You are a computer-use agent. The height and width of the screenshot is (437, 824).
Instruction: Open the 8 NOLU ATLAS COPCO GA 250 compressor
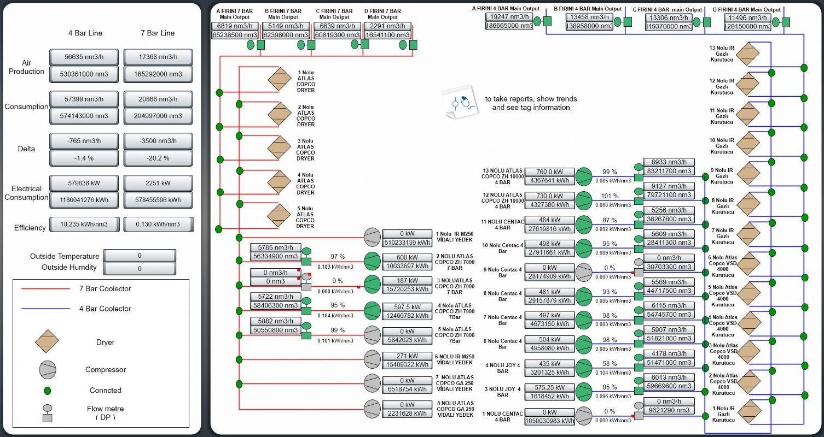[x=372, y=409]
